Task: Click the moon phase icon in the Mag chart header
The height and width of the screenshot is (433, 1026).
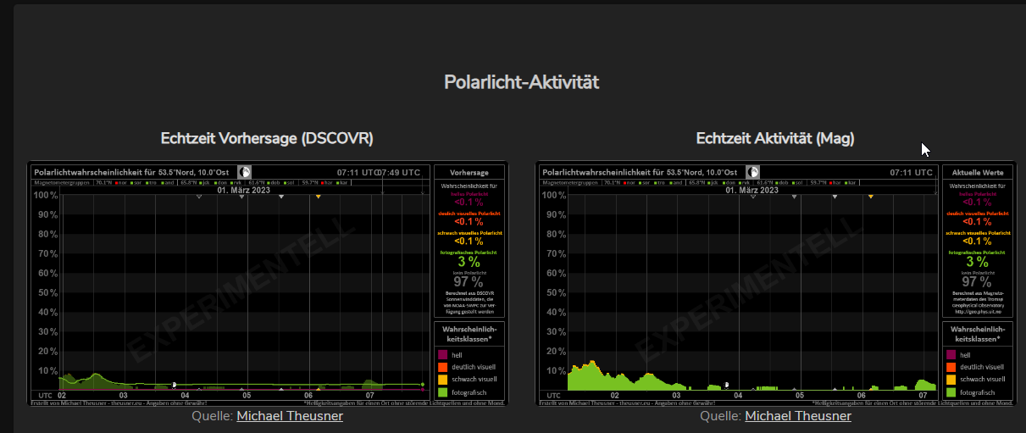Action: click(x=752, y=172)
